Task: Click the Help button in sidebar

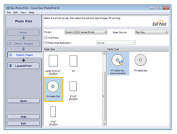Action: pyautogui.click(x=23, y=117)
